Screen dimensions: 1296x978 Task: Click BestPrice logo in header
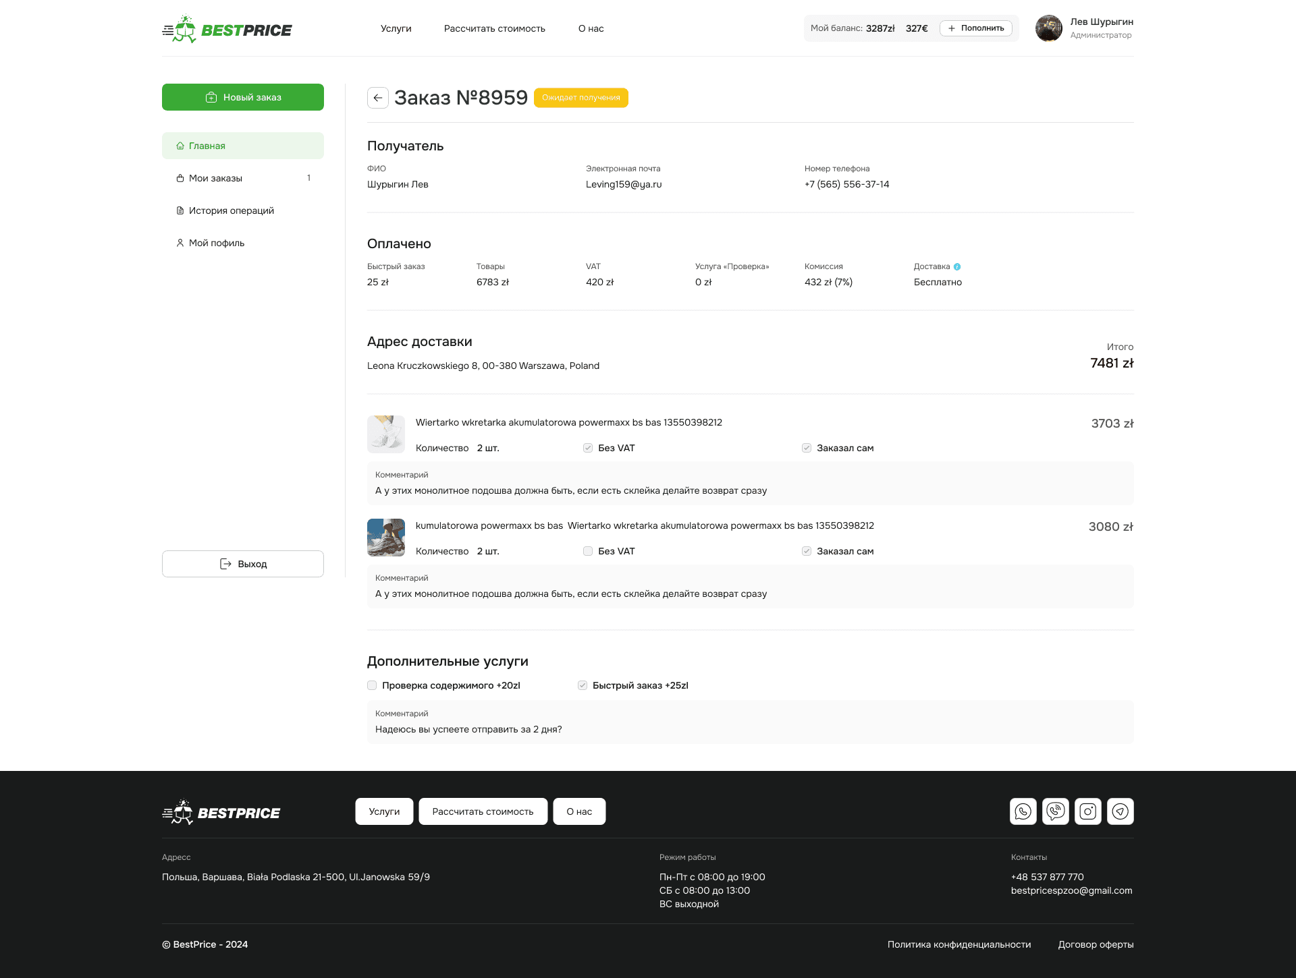[x=227, y=30]
